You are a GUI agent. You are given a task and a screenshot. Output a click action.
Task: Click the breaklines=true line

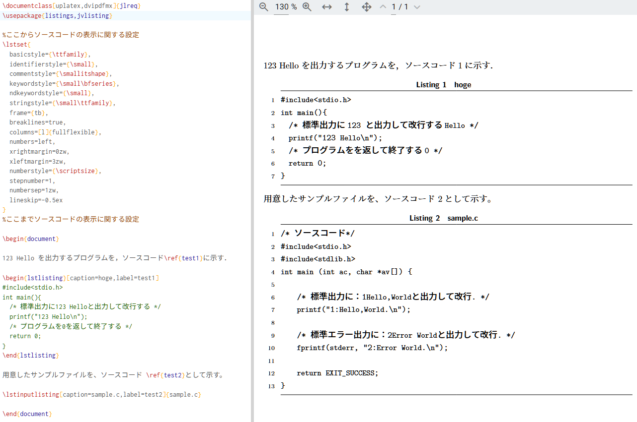(38, 122)
